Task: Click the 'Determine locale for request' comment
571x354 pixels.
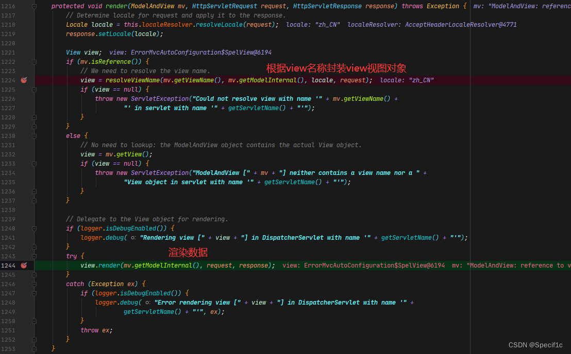Action: [176, 15]
